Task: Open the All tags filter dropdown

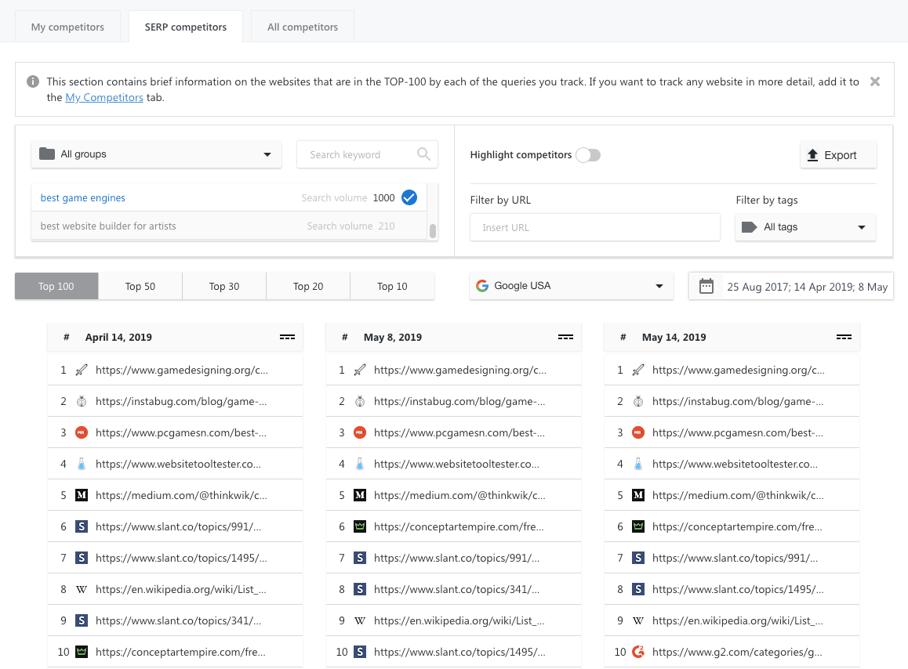Action: [x=805, y=227]
